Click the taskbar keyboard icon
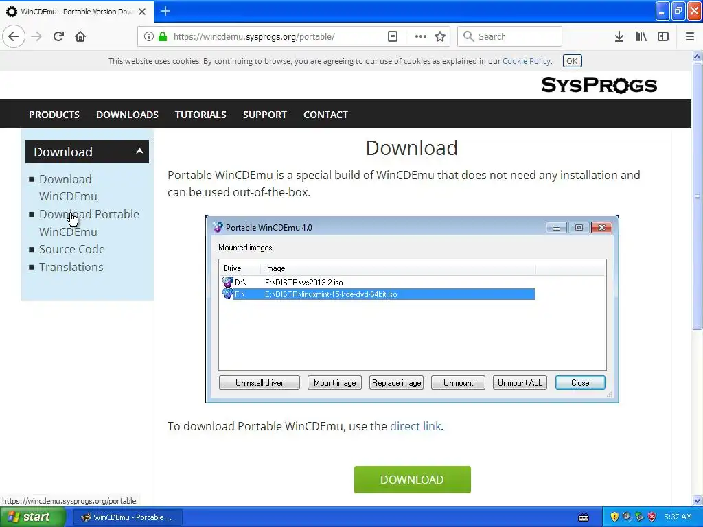This screenshot has height=527, width=703. click(x=584, y=517)
